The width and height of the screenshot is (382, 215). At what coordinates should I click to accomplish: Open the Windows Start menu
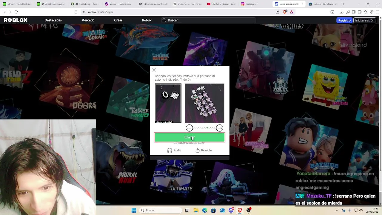point(134,210)
